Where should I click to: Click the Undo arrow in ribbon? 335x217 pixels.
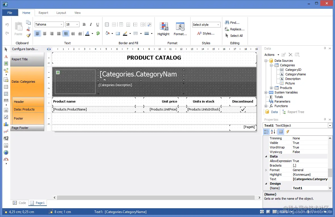click(x=7, y=25)
